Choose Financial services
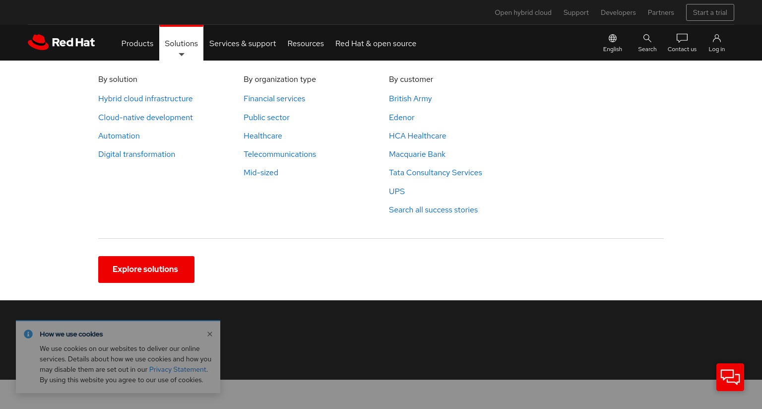This screenshot has height=409, width=762. pos(274,99)
